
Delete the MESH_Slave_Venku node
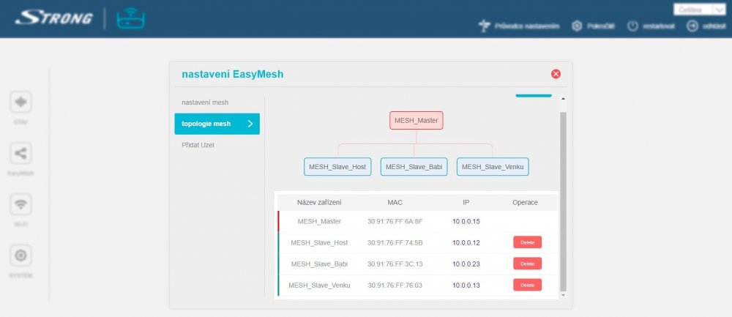[x=528, y=285]
